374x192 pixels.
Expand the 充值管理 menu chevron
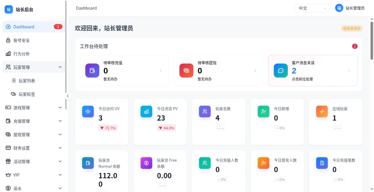[60, 121]
